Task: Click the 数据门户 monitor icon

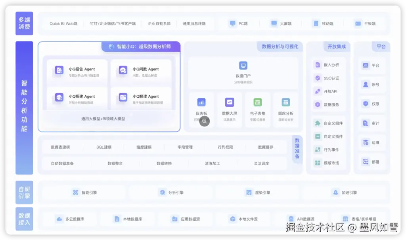Action: point(243,65)
